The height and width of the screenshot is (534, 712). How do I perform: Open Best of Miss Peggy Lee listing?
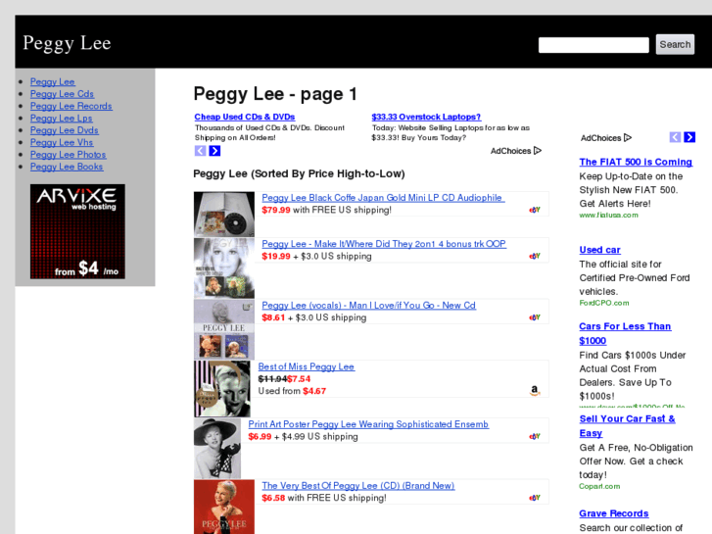coord(307,366)
